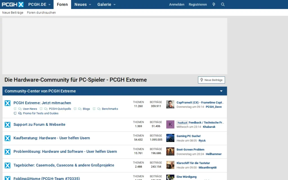Click the 359.911 Beiträge count
This screenshot has height=180, width=288.
point(156,106)
